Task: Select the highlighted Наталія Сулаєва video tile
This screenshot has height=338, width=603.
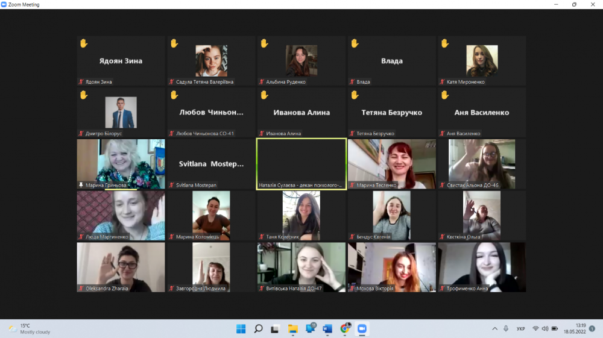Action: pos(301,163)
